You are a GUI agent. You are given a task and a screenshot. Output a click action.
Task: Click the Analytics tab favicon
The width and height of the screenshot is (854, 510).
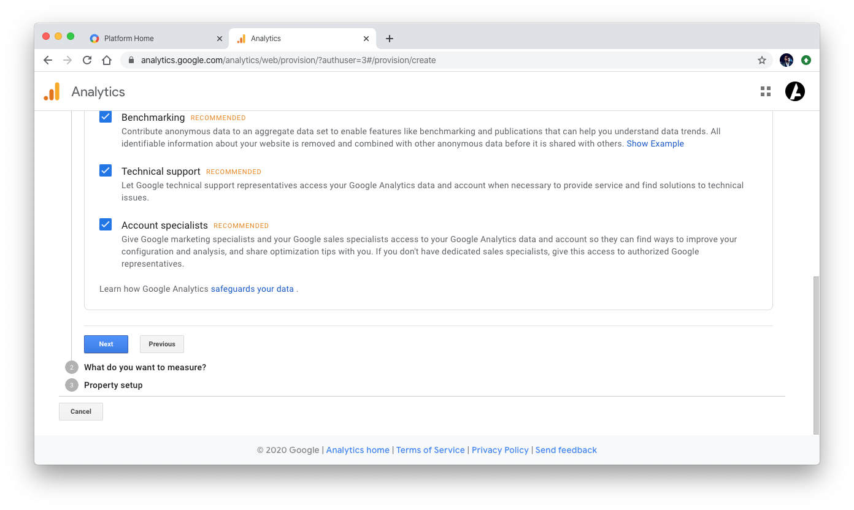point(242,39)
